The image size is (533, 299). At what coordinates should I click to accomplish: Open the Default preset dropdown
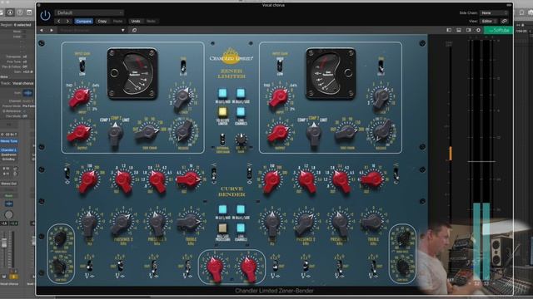pyautogui.click(x=89, y=12)
